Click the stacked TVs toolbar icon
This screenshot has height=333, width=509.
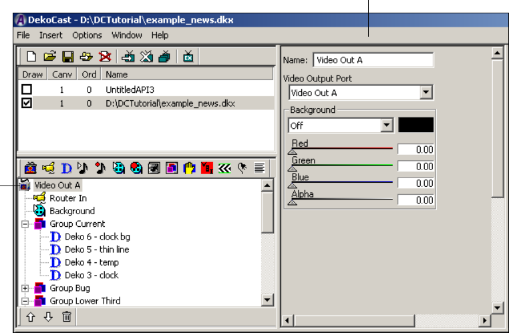pos(164,57)
